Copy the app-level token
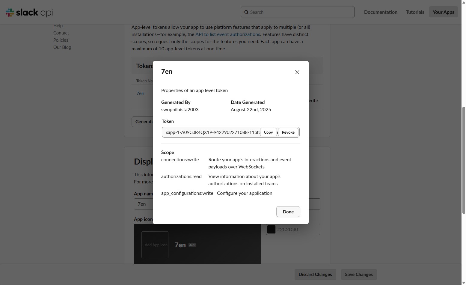Viewport: 466px width, 285px height. click(268, 132)
